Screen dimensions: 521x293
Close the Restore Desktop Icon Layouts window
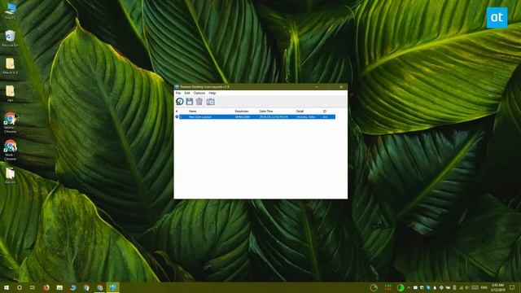coord(341,87)
